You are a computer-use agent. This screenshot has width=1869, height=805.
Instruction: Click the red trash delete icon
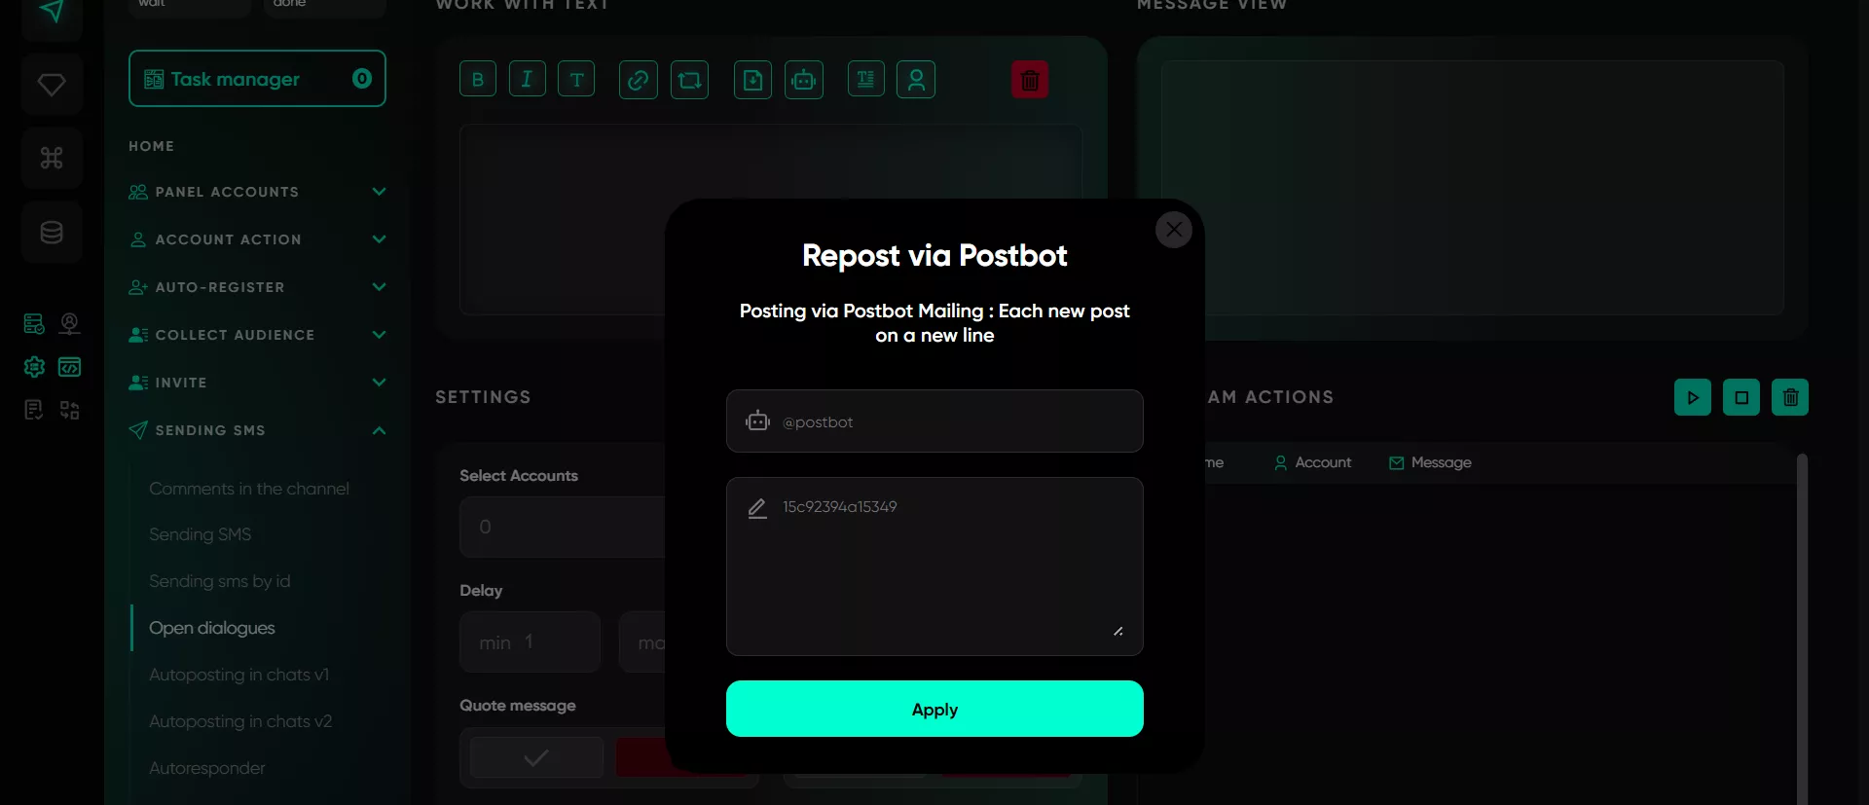point(1030,79)
